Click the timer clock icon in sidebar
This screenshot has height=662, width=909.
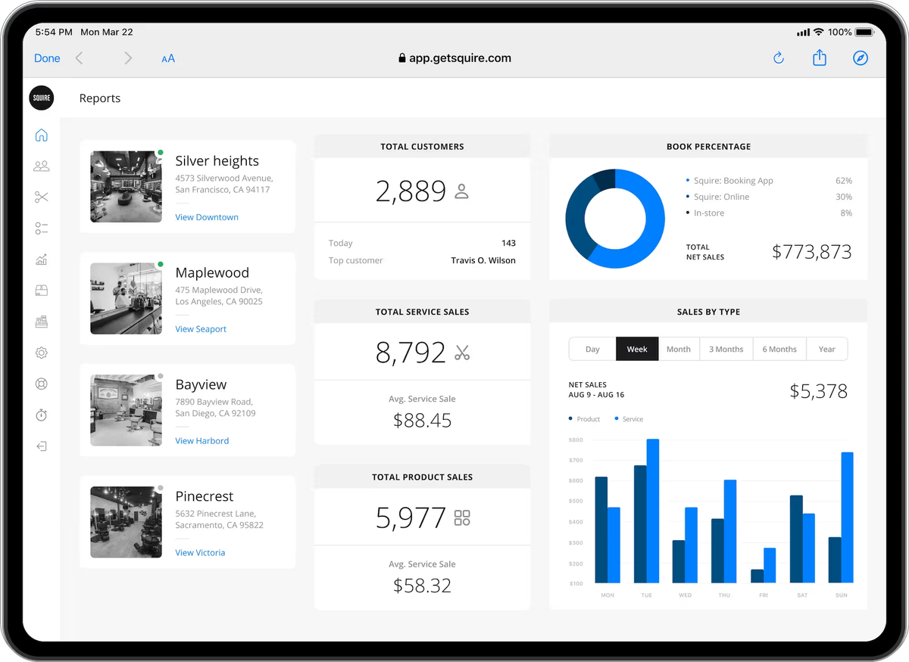42,415
